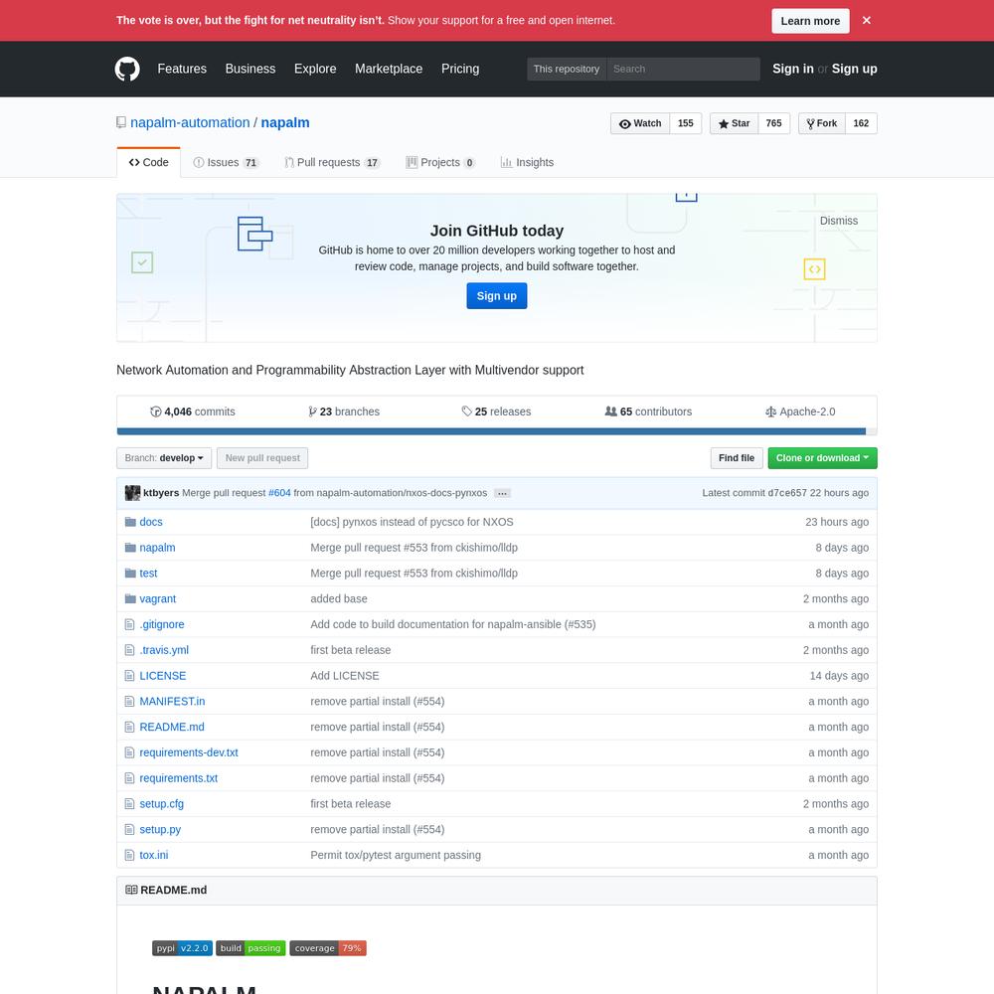
Task: Fork the napalm repository
Action: (822, 123)
